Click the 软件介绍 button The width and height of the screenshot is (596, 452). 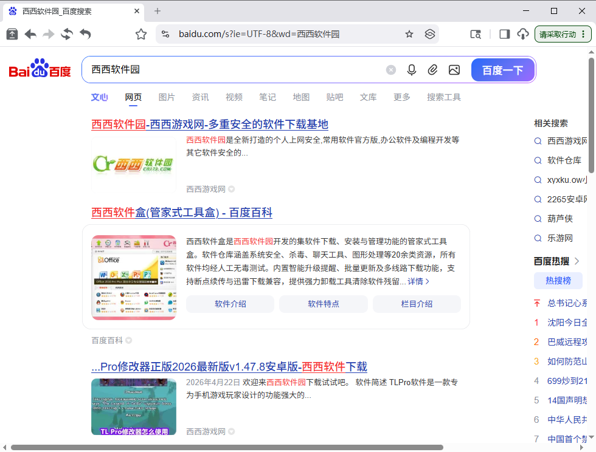click(x=230, y=304)
